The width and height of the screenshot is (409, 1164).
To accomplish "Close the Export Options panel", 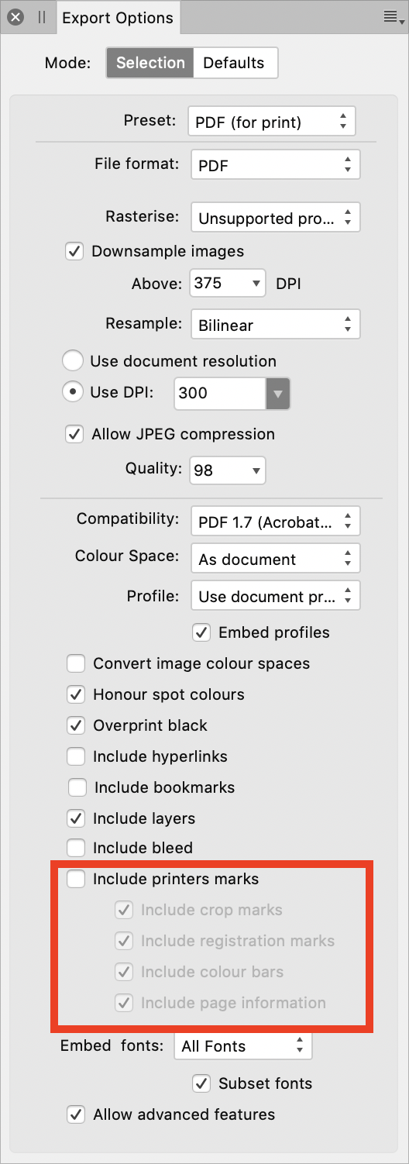I will point(15,17).
